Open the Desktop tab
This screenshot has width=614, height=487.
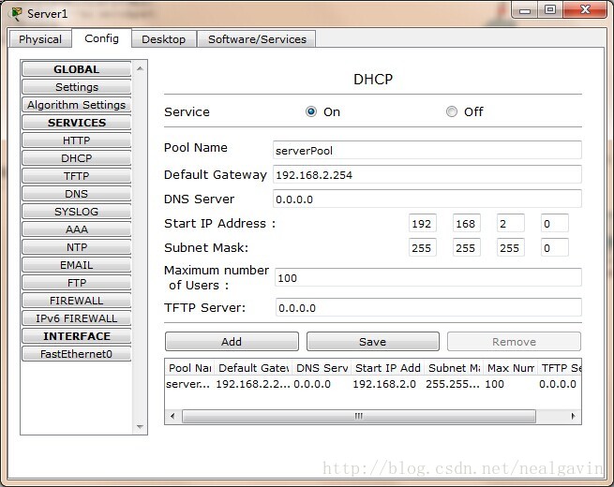click(164, 39)
